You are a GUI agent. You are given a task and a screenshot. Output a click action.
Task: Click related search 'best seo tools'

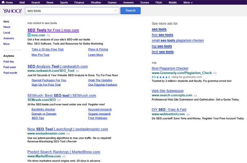click(163, 52)
